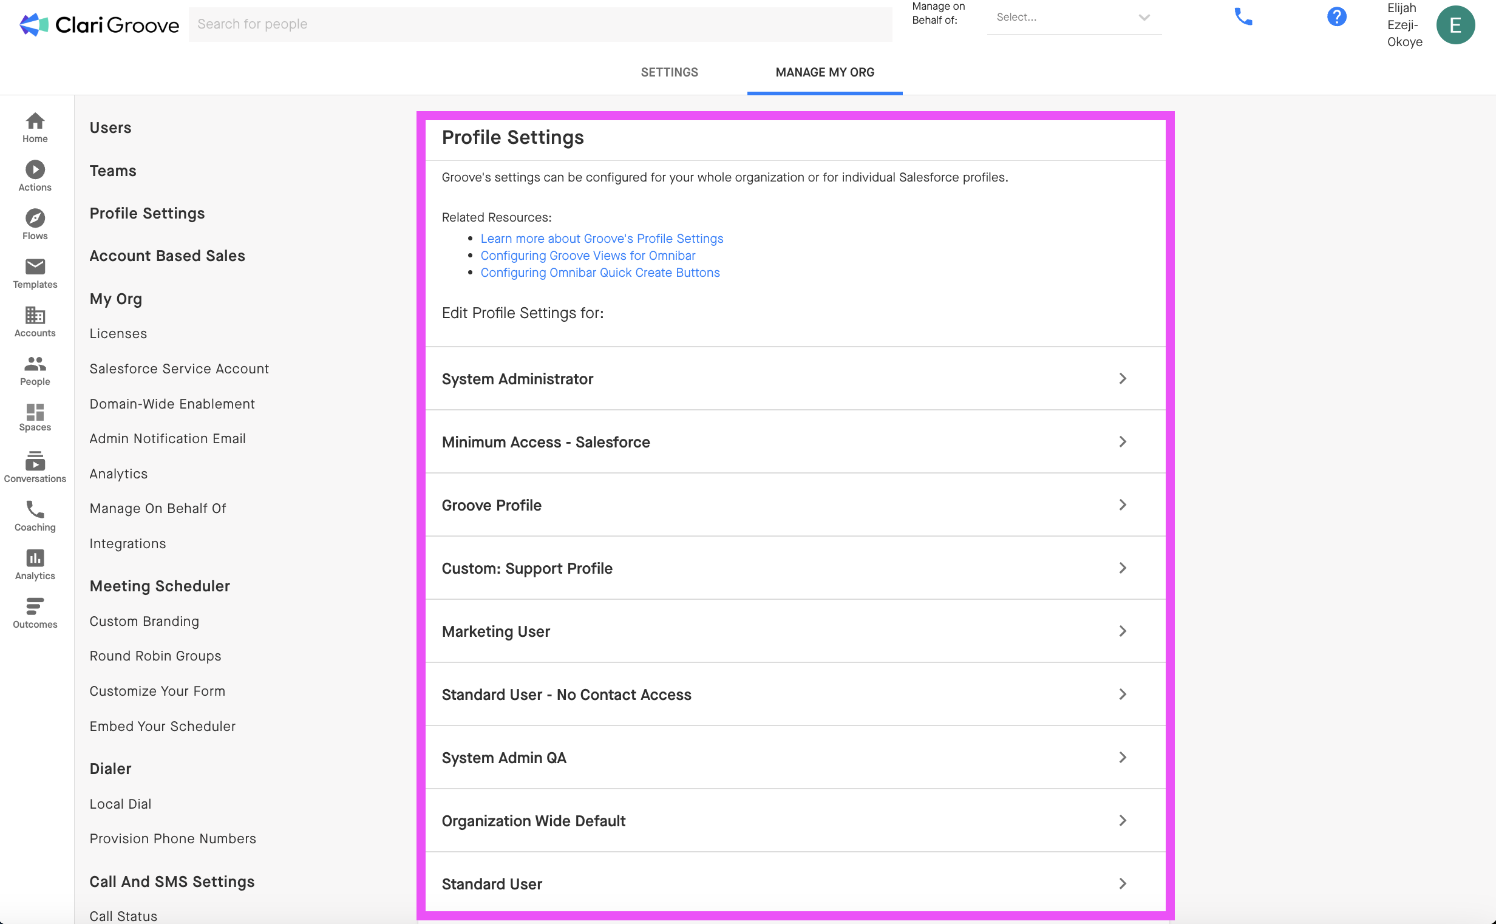The image size is (1496, 924).
Task: Switch to the SETTINGS tab
Action: point(669,72)
